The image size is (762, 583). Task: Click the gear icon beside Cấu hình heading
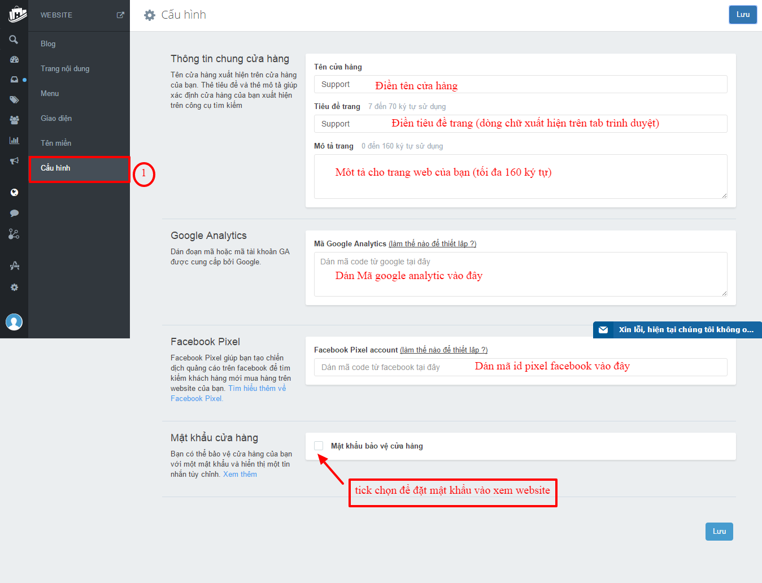149,15
